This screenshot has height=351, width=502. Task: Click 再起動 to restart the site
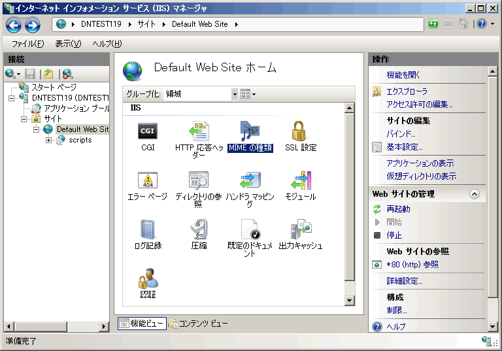click(398, 209)
